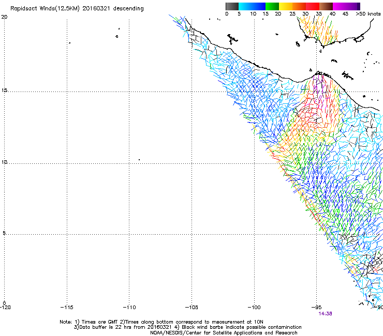Click the brown 35-40 knots legend segment
This screenshot has height=336, width=383.
coord(326,6)
